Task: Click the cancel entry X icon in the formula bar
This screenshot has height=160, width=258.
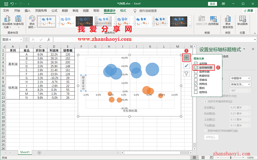Action: 33,40
